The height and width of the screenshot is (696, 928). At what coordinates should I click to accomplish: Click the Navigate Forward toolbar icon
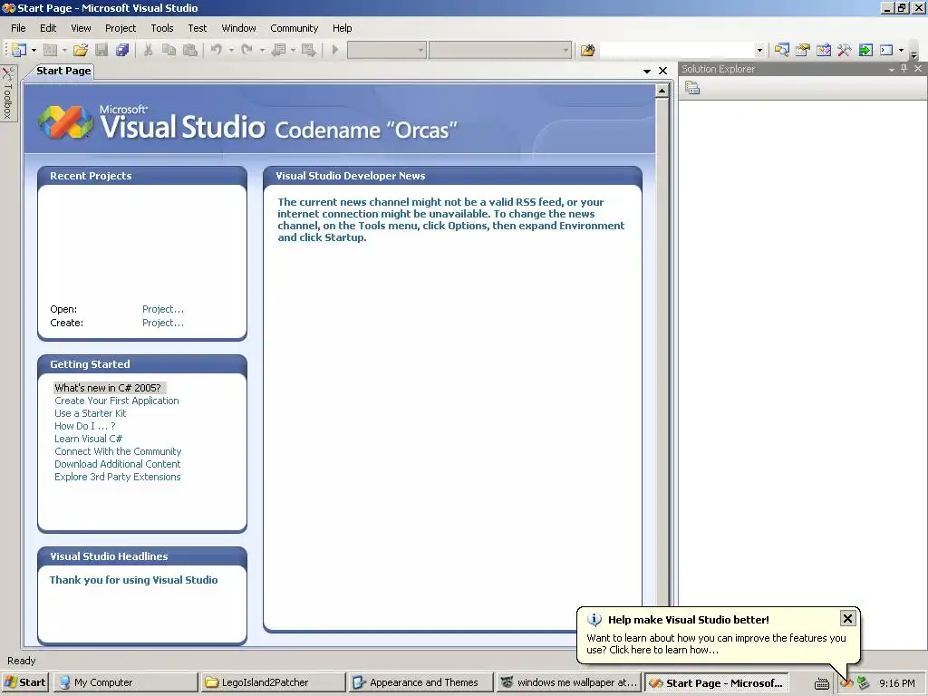click(x=308, y=50)
